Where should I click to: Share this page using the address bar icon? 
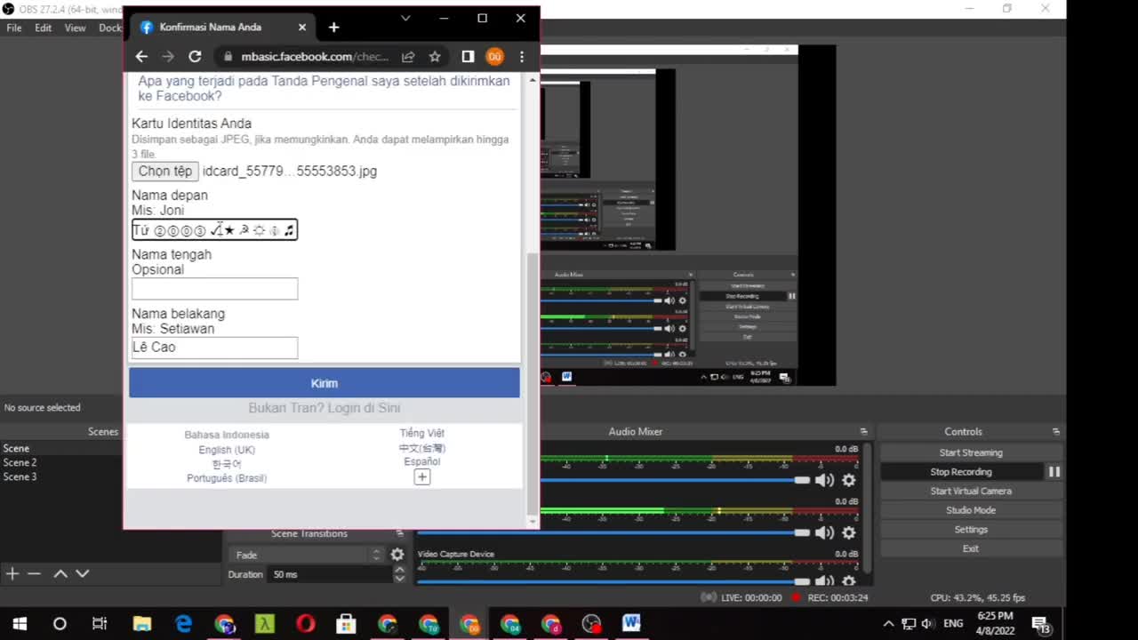[x=408, y=56]
